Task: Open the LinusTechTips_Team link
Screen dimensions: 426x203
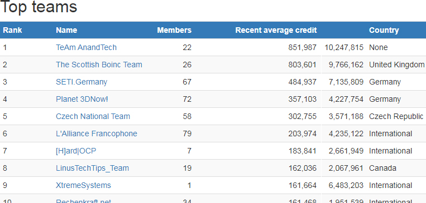Action: (x=92, y=169)
